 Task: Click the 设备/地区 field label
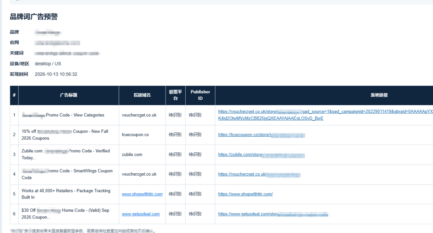tap(19, 64)
